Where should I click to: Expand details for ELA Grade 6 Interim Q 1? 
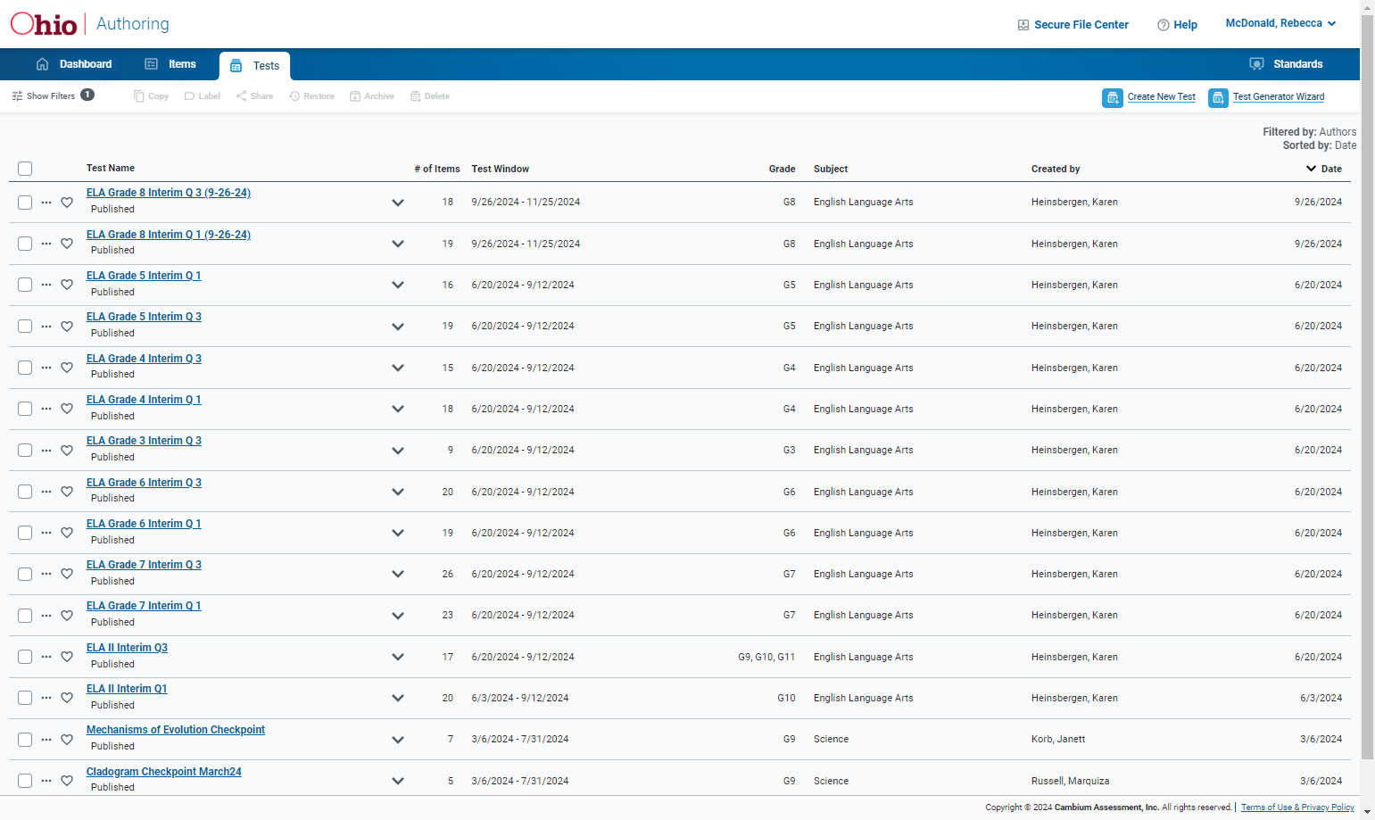[x=398, y=533]
